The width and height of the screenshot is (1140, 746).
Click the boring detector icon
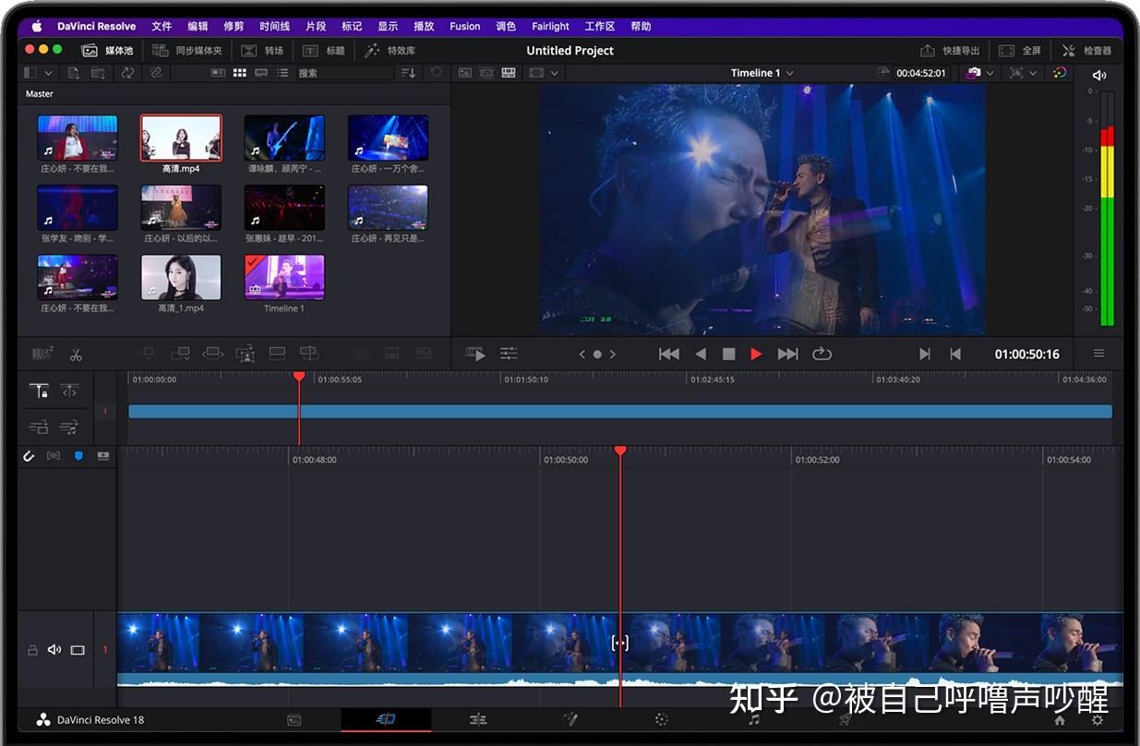click(42, 354)
